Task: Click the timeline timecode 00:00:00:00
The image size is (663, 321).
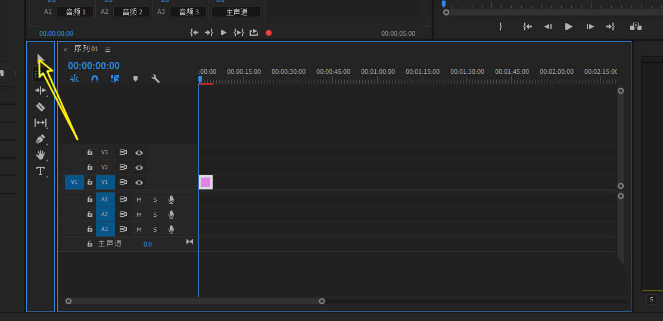Action: coord(94,66)
